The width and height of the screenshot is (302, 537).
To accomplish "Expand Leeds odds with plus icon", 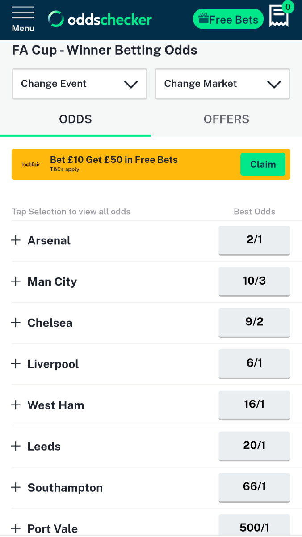I will [x=16, y=446].
